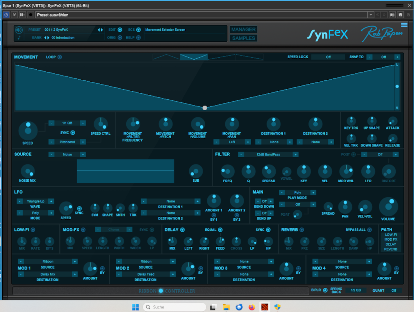Click the filter Q knob
This screenshot has height=312, width=414.
click(x=248, y=171)
